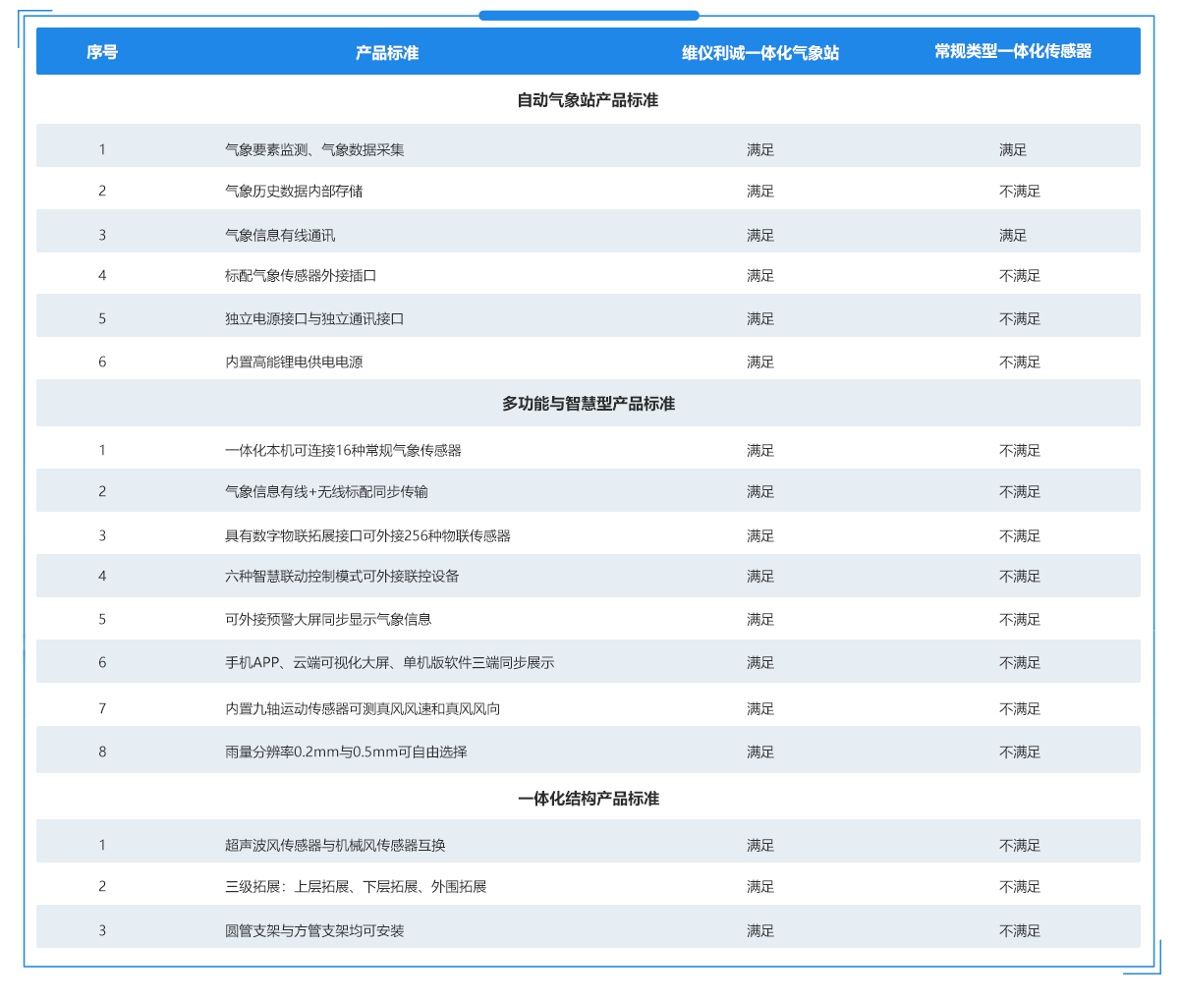This screenshot has height=1002, width=1179.
Task: Click 不满足 in the 六种智慧联动控制模式 row
Action: coord(1020,576)
